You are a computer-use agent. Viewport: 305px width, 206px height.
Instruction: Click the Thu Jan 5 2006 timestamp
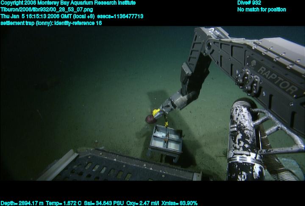click(x=47, y=16)
